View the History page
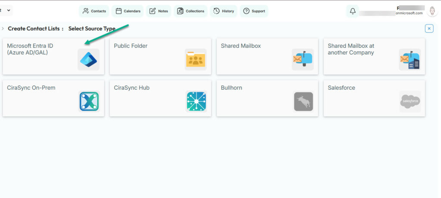Screen dimensions: 441x198 (223, 11)
